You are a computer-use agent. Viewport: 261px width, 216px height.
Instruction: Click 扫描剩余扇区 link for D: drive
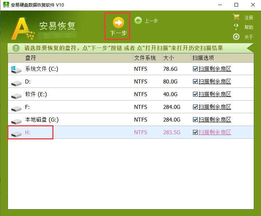[x=215, y=81]
